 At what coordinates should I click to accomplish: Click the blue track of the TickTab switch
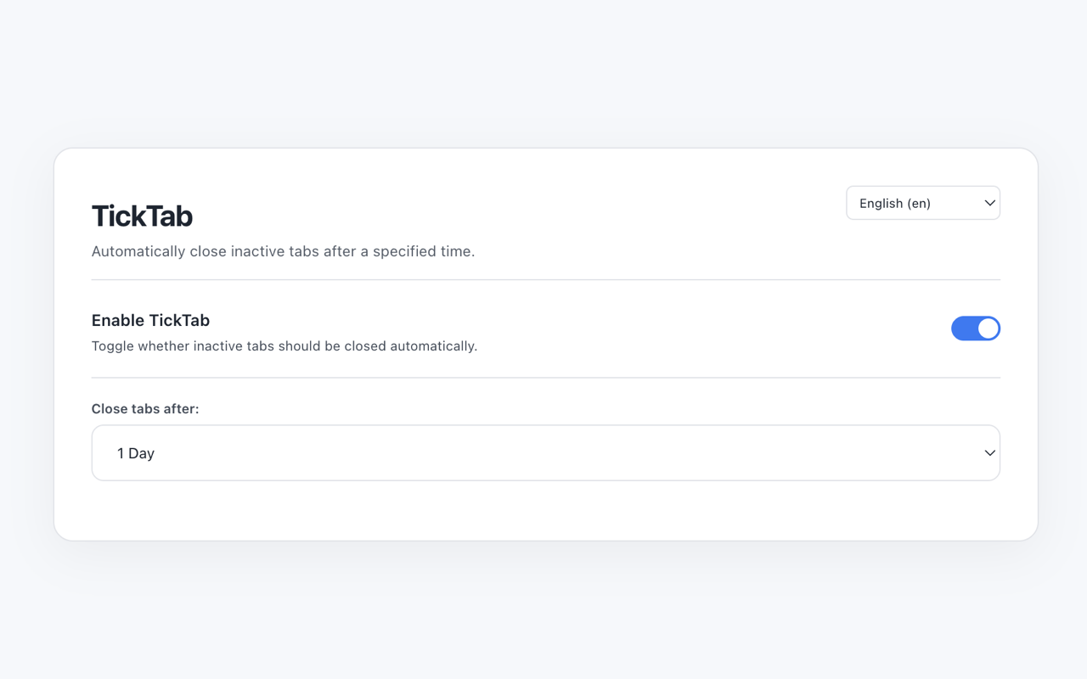[964, 328]
